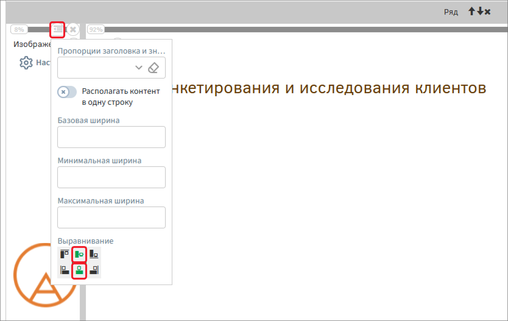Open the Пропорции заголовка dropdown
The width and height of the screenshot is (508, 321).
click(139, 68)
